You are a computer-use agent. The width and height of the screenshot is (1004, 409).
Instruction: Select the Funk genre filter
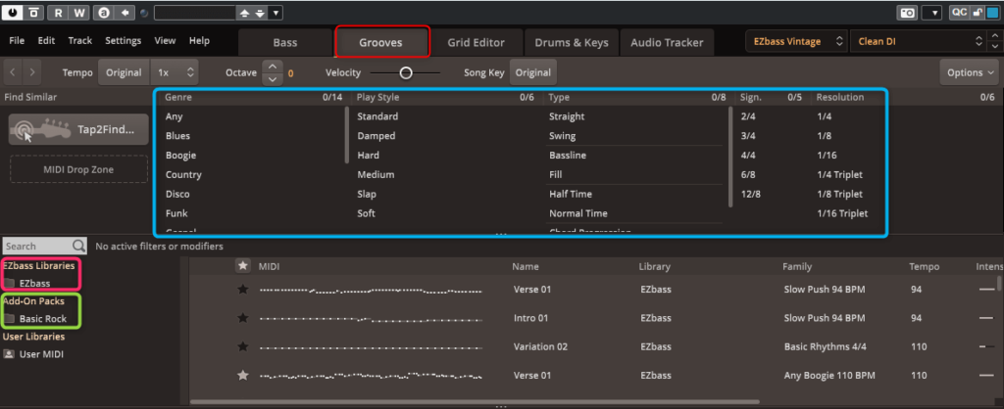(176, 212)
